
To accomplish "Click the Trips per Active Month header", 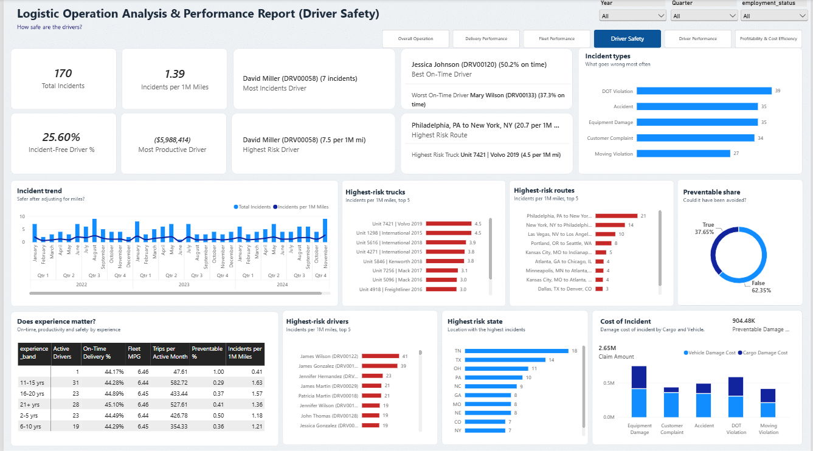I will (x=170, y=353).
